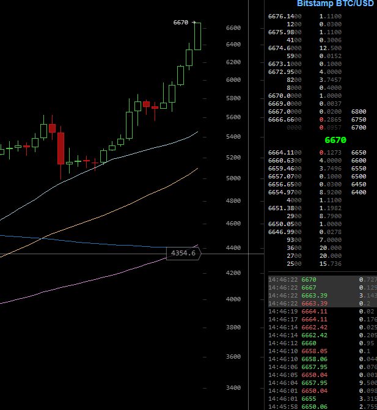The image size is (377, 410).
Task: Click the 14:46:10 trade at 6658.05
Action: 323,351
